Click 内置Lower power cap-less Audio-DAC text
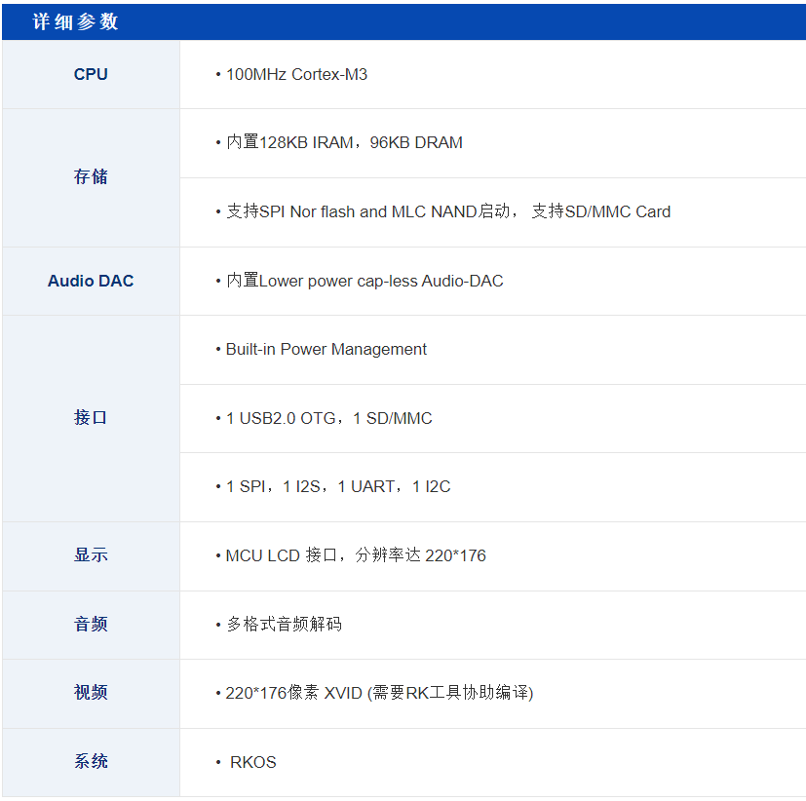The image size is (806, 801). click(365, 281)
